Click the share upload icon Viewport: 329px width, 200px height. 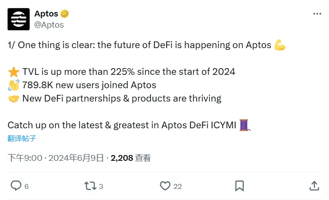(x=314, y=186)
